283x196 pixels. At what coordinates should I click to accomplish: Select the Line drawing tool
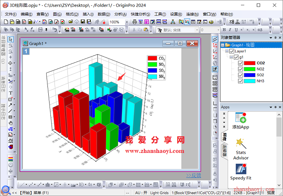click(10, 111)
